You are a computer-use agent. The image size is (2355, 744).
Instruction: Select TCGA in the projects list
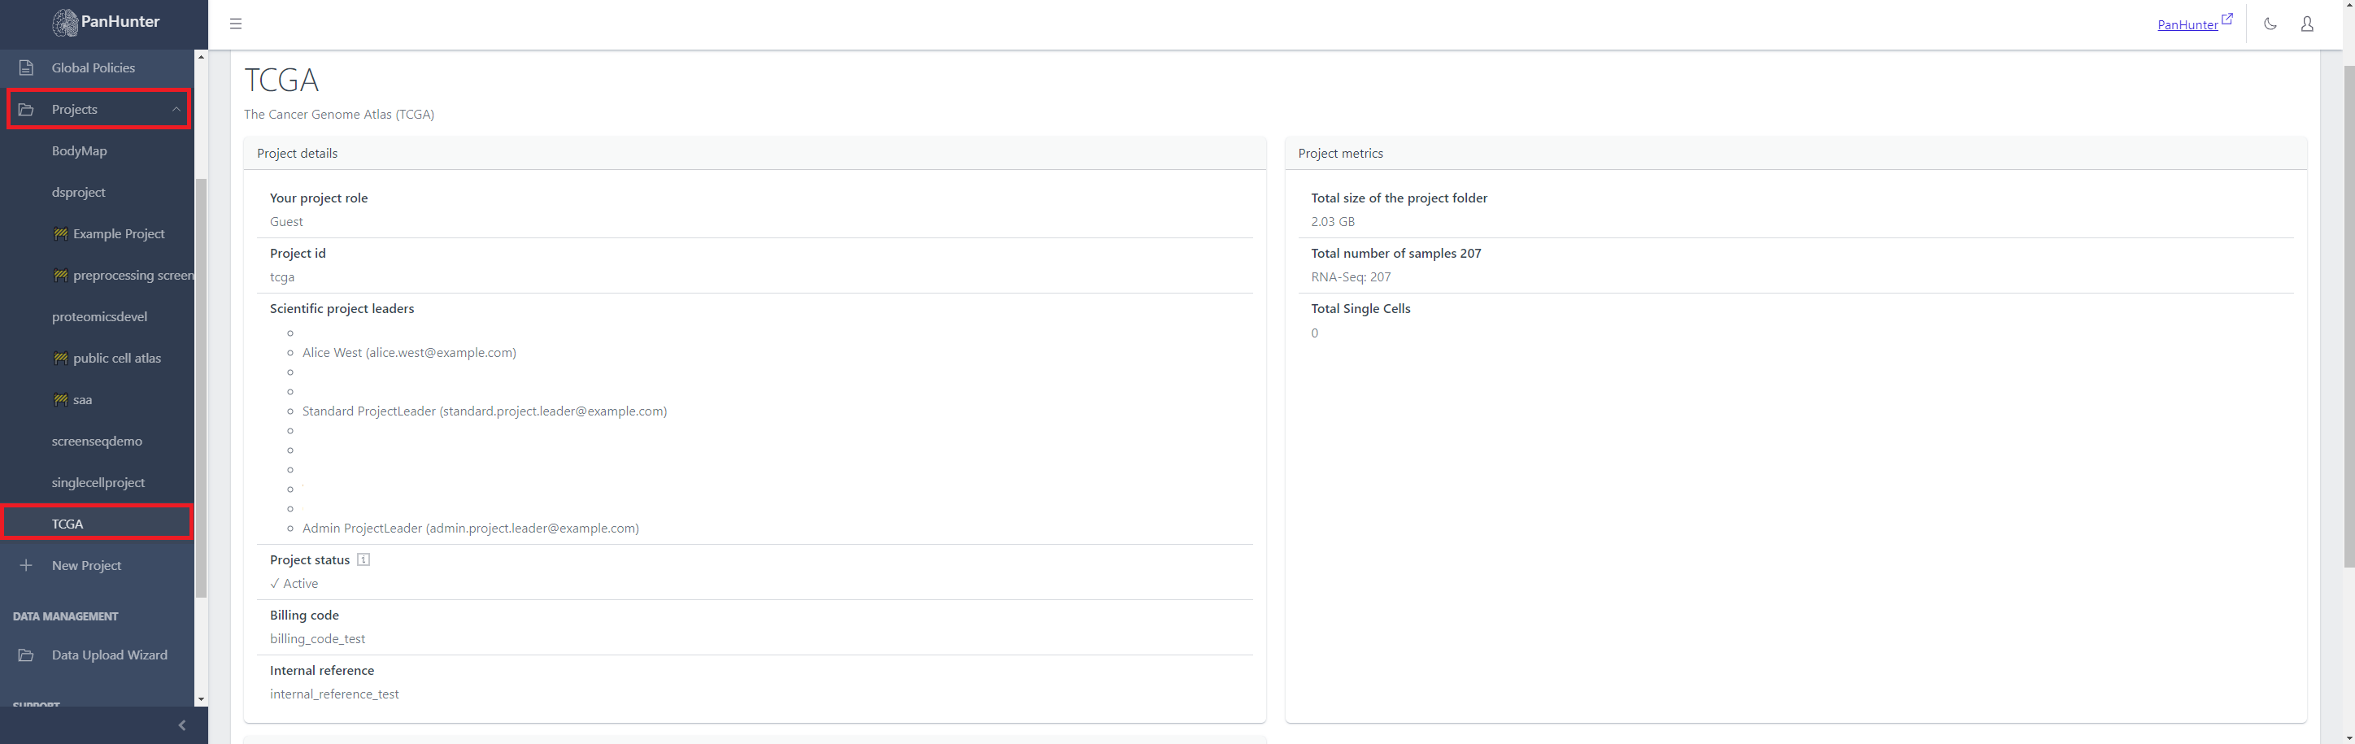[67, 524]
